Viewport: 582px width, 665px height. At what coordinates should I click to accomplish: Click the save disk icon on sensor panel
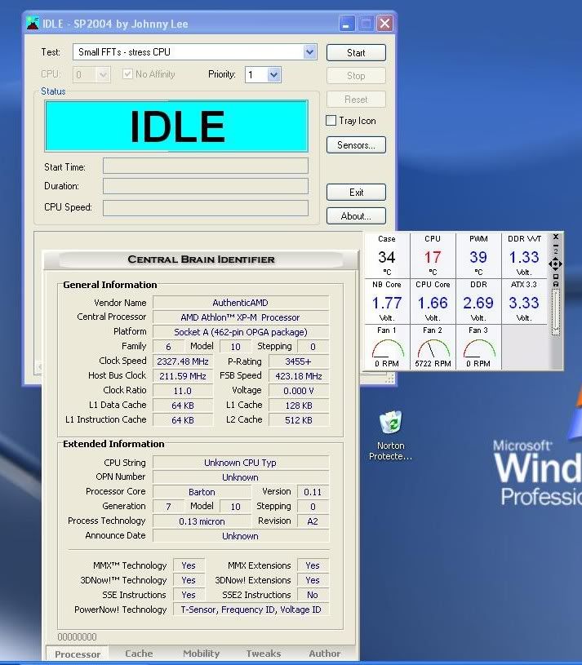point(556,284)
